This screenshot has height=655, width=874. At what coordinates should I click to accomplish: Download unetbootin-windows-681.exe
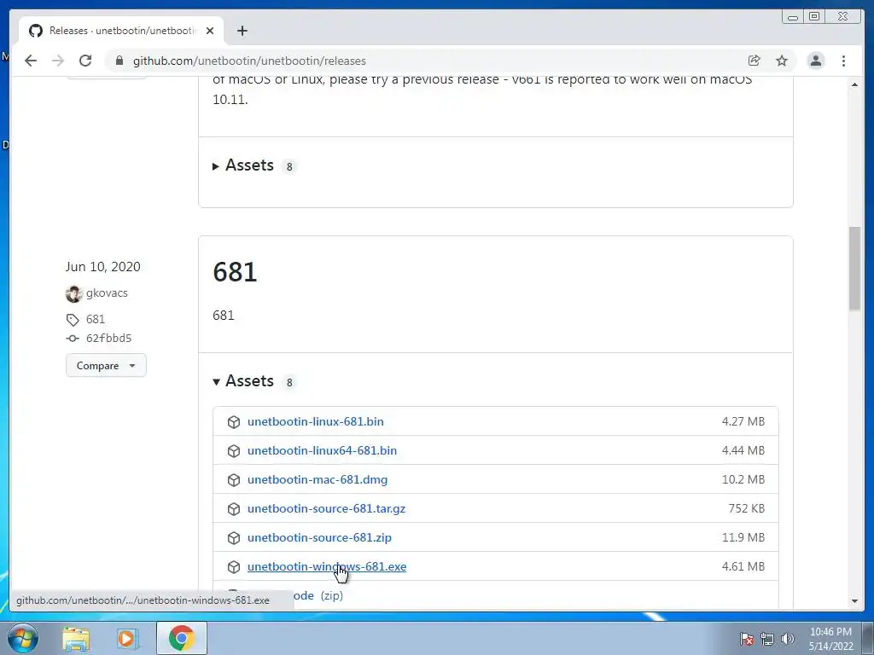click(x=327, y=566)
